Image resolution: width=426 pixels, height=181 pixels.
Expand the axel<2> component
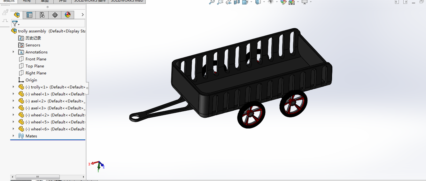13,101
